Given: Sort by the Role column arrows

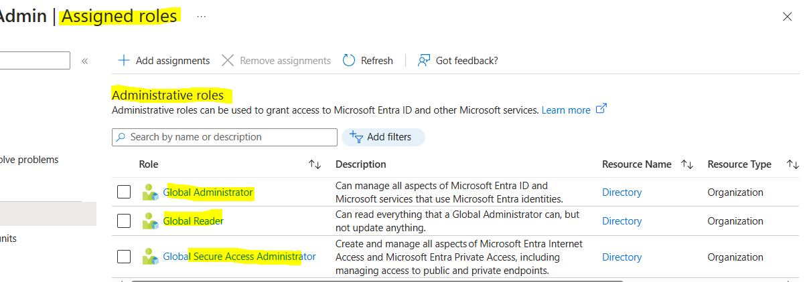Looking at the screenshot, I should click(x=315, y=164).
